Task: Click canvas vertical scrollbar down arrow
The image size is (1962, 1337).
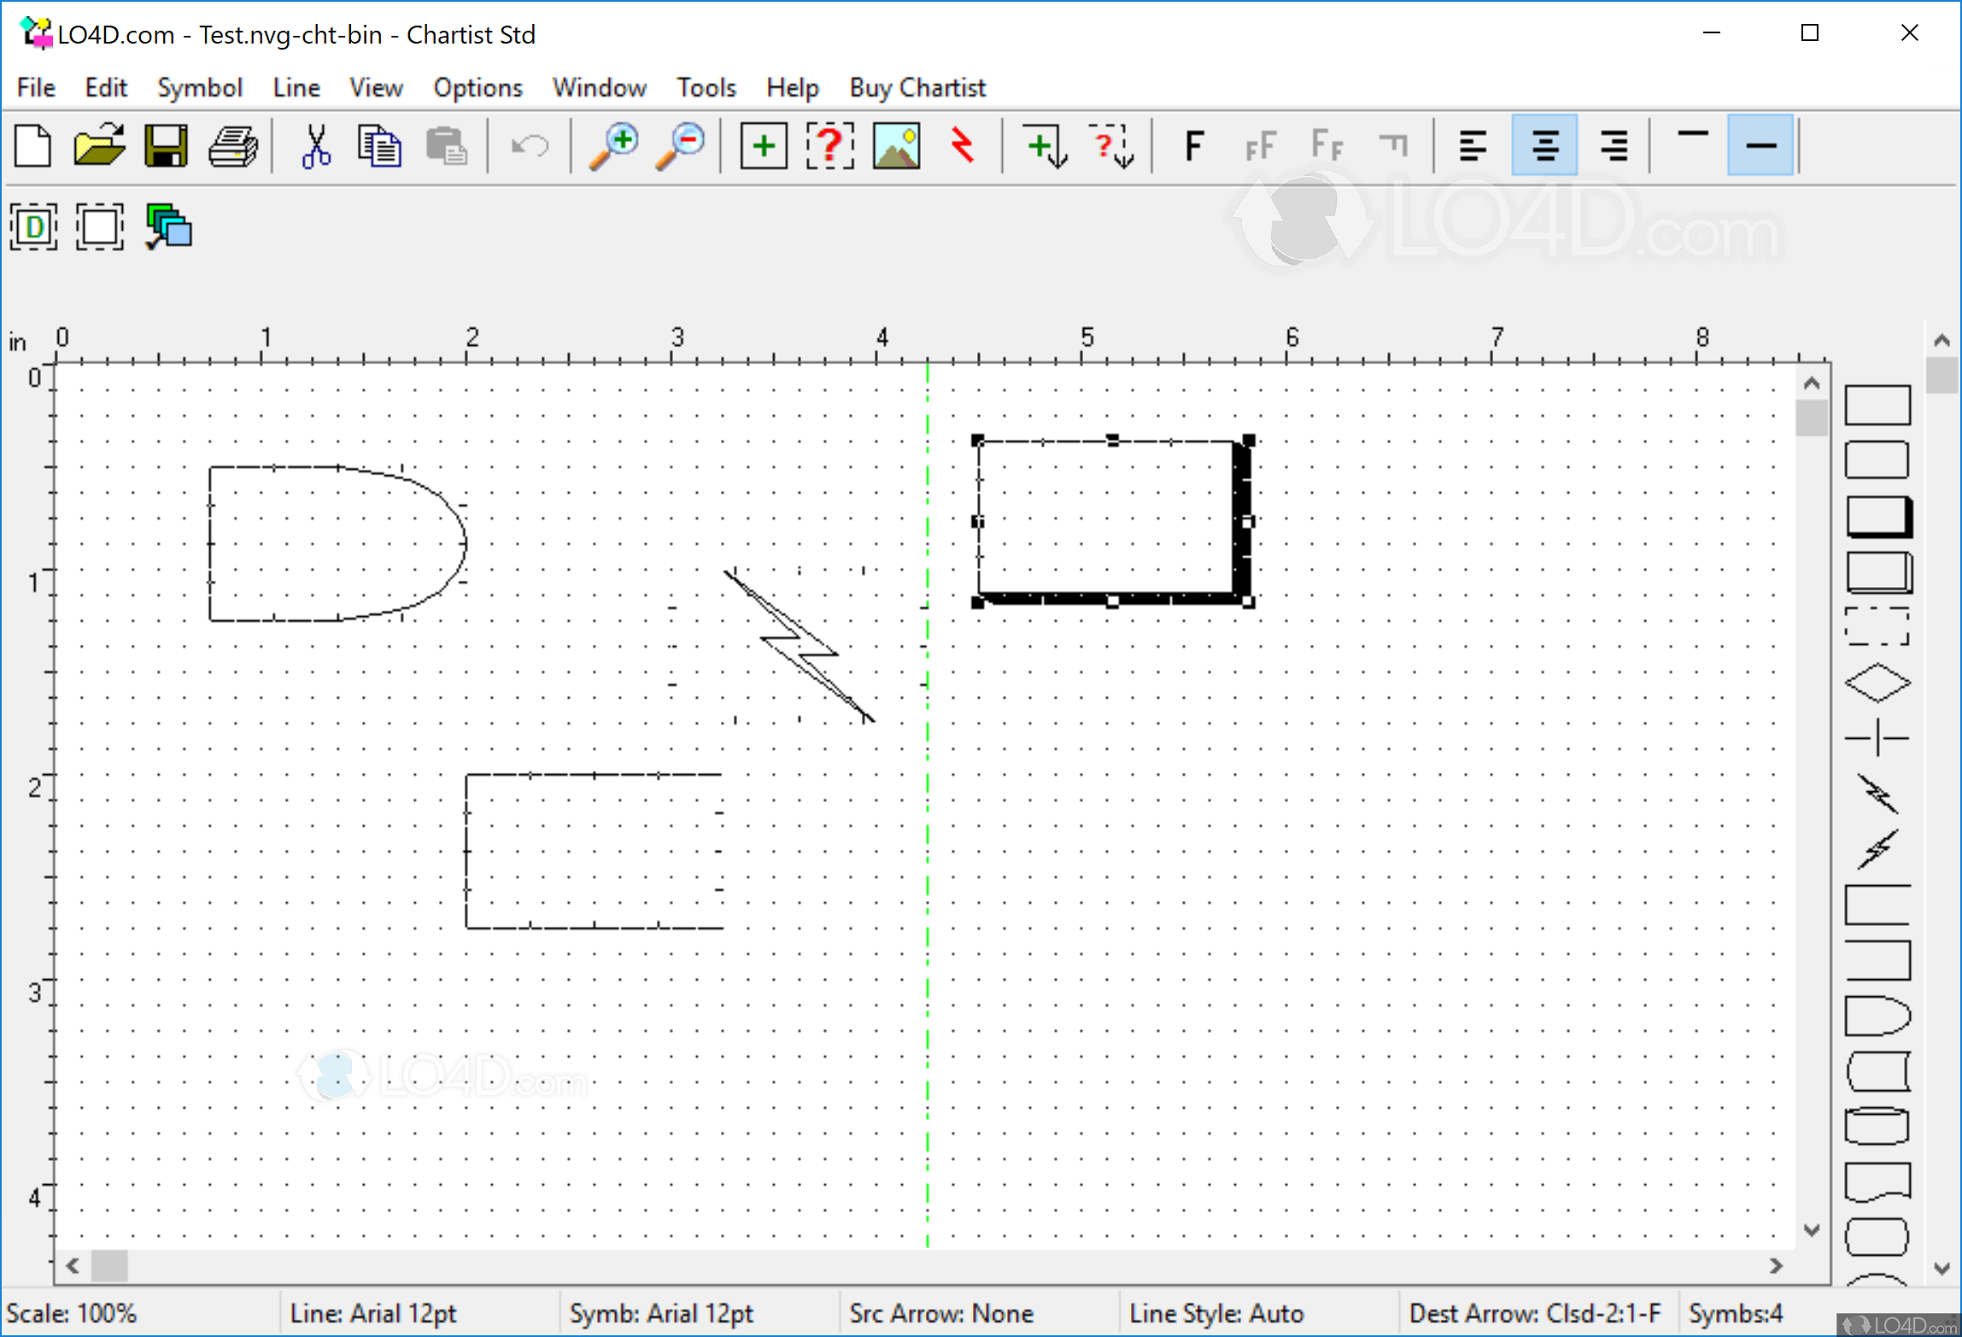Action: point(1812,1229)
